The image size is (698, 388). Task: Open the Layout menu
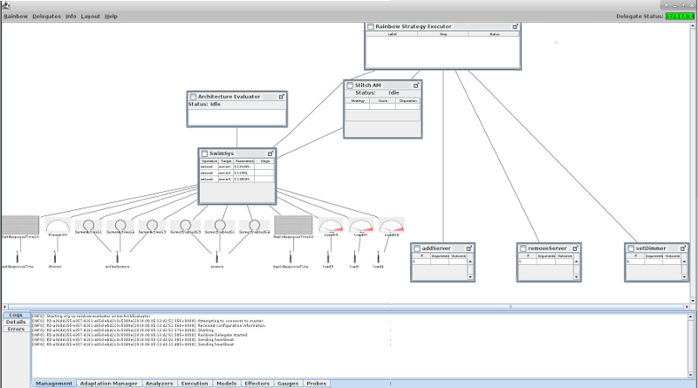pos(90,17)
